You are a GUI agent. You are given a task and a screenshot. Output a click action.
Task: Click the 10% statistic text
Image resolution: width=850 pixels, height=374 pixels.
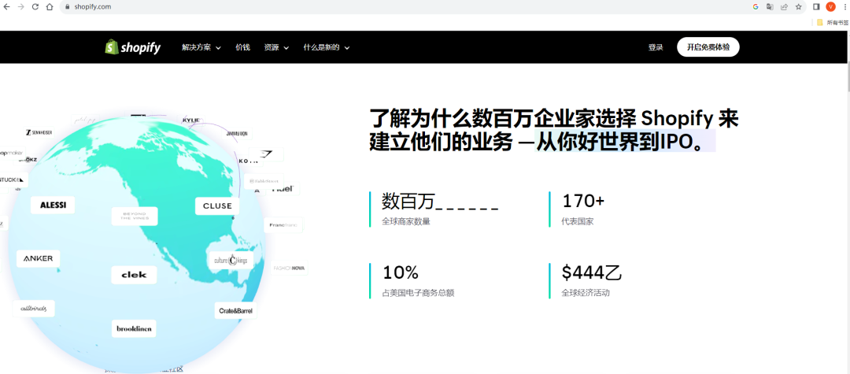[400, 272]
